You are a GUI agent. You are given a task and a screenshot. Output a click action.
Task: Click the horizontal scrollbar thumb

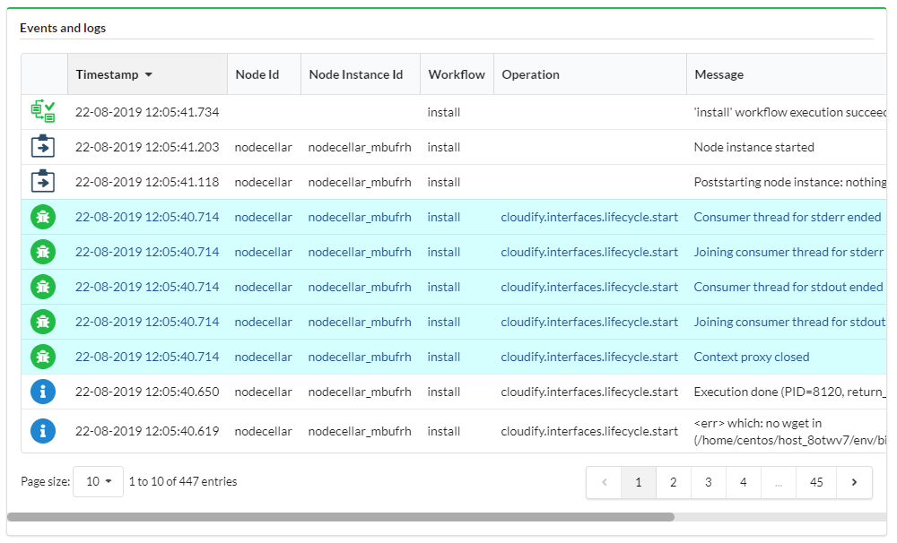click(x=341, y=517)
